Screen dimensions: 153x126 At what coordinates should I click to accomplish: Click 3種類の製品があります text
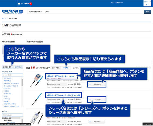point(54,99)
